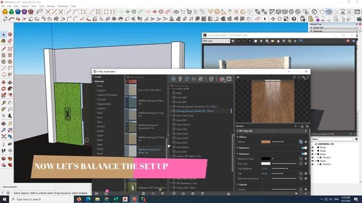Uncheck the Opacity texture checkbox

click(x=305, y=189)
